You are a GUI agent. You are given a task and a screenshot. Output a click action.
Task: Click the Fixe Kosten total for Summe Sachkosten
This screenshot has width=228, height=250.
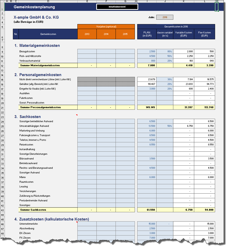(205, 210)
